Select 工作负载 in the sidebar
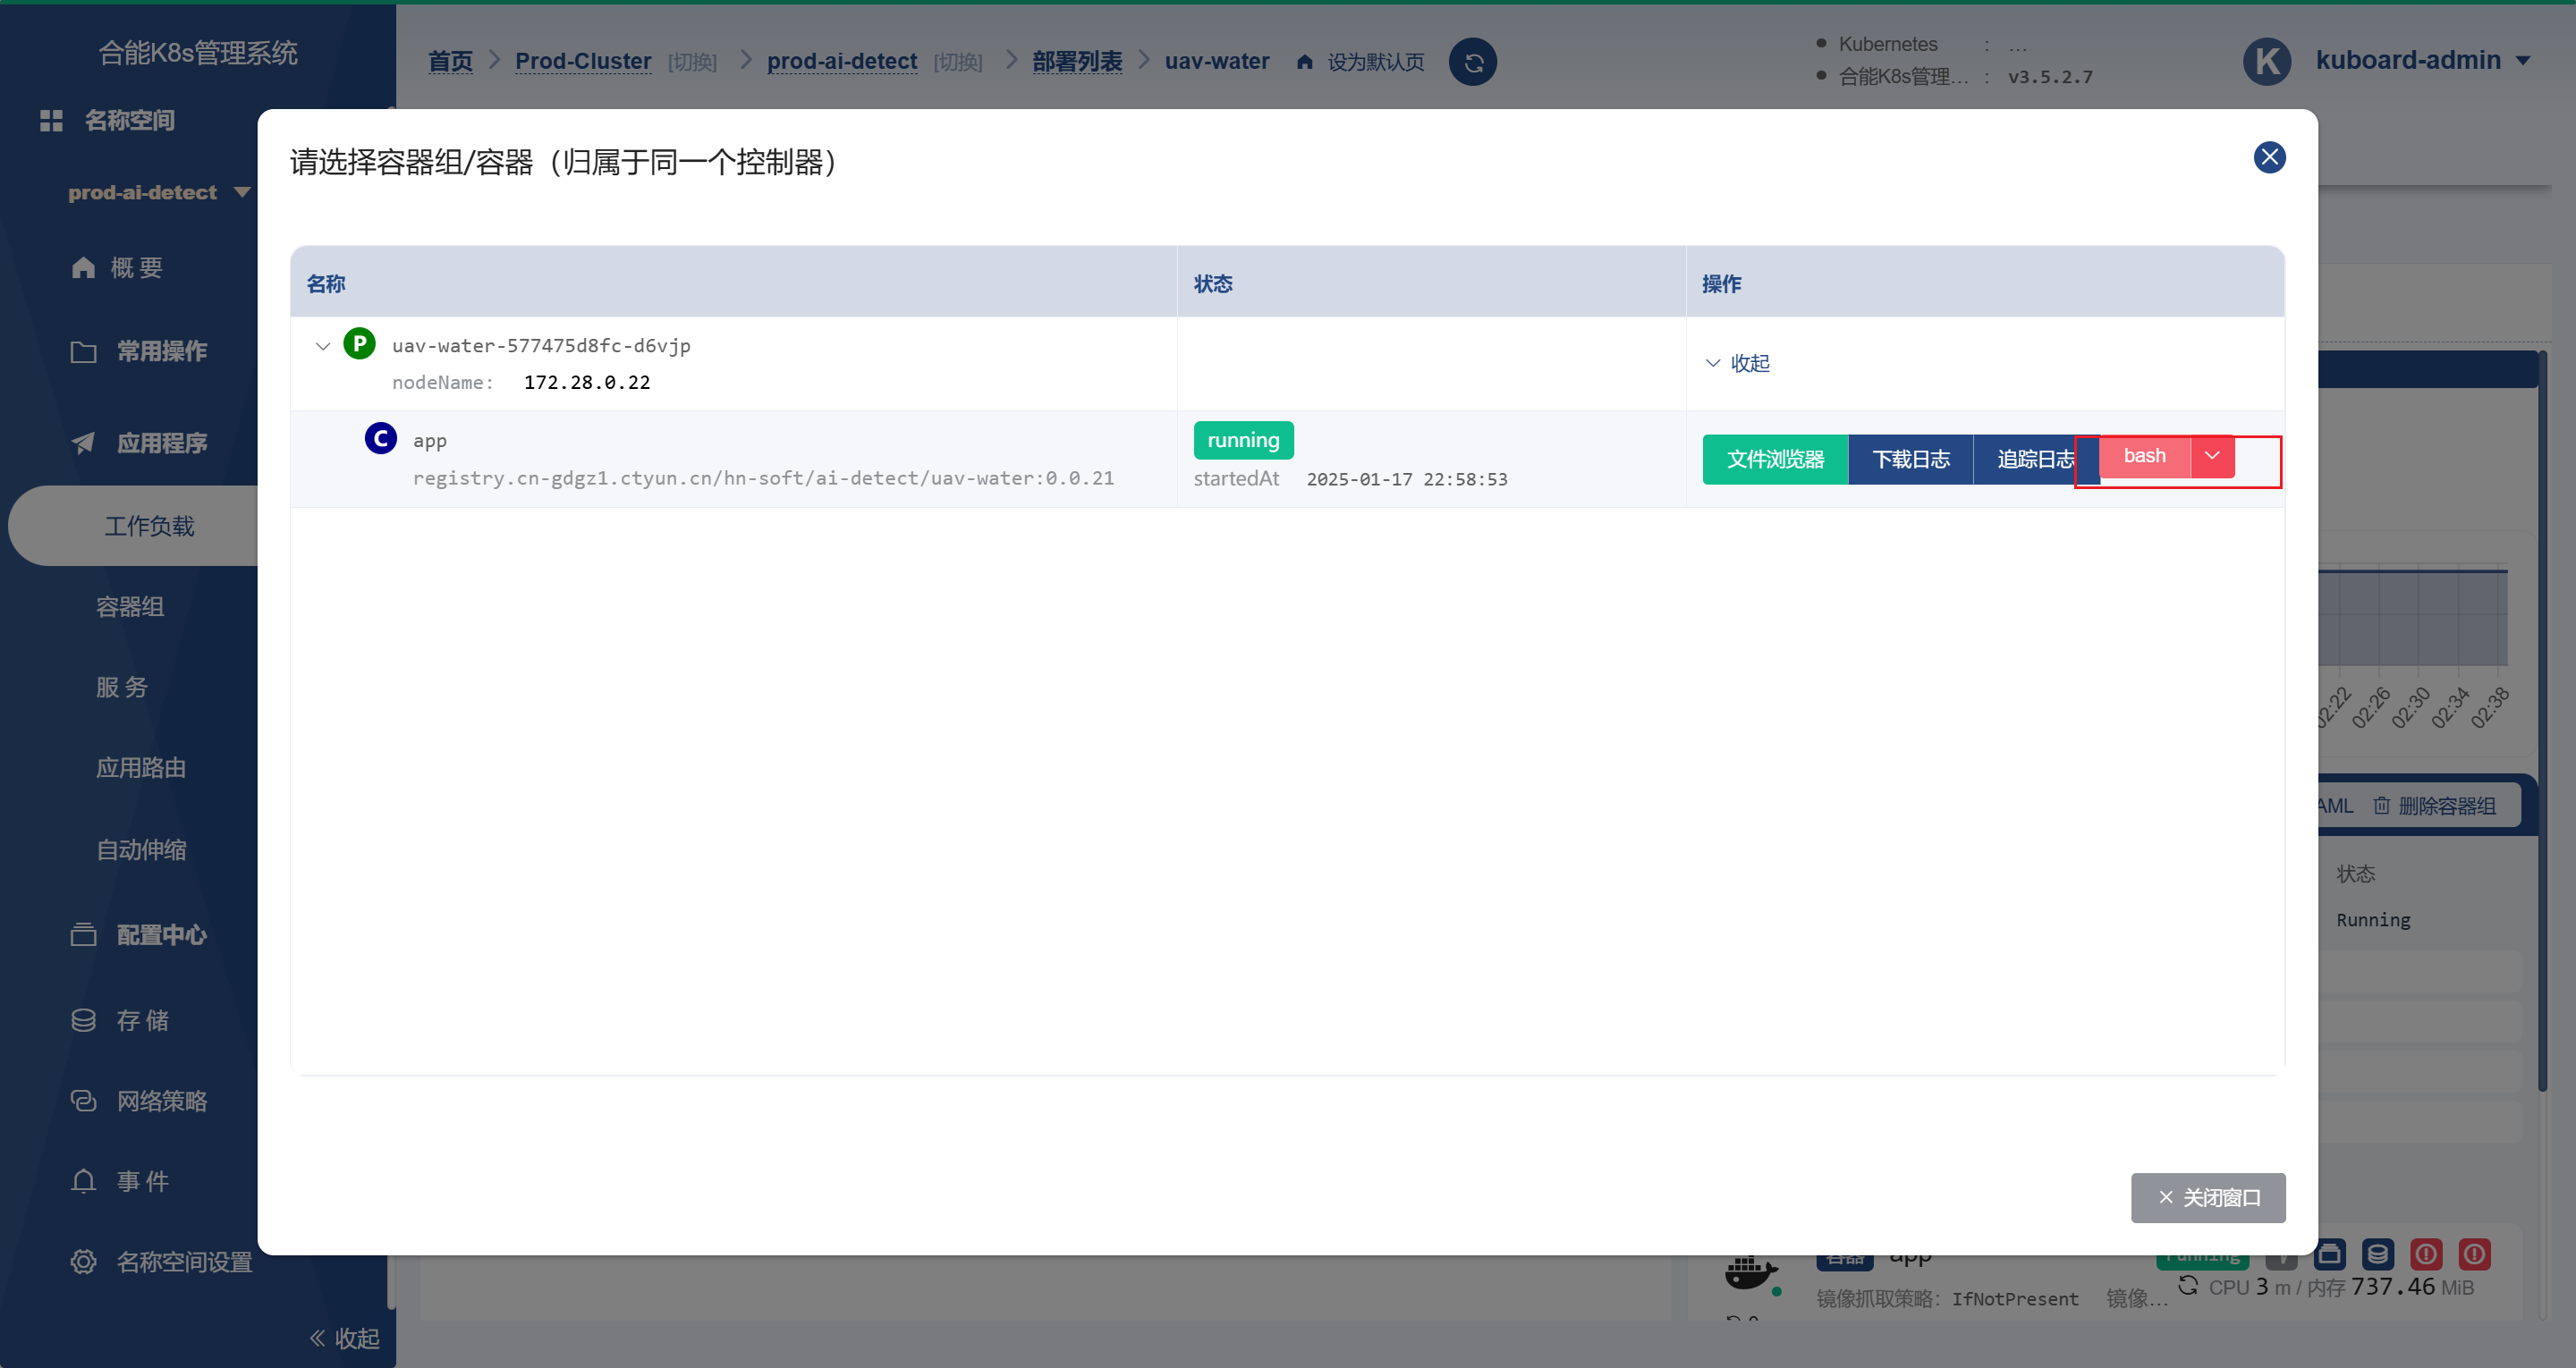 click(149, 526)
